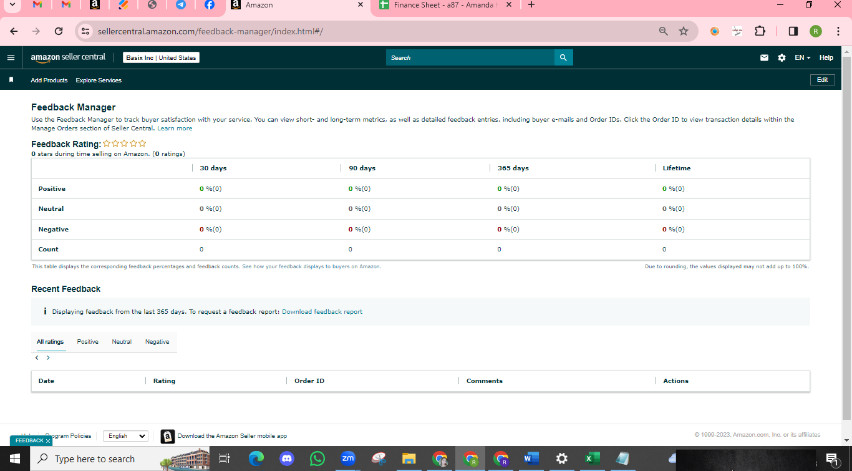Open Task View on the taskbar
Screen dimensions: 852x471
click(225, 459)
